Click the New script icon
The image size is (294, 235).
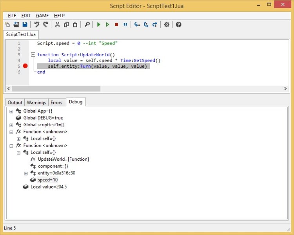7,25
